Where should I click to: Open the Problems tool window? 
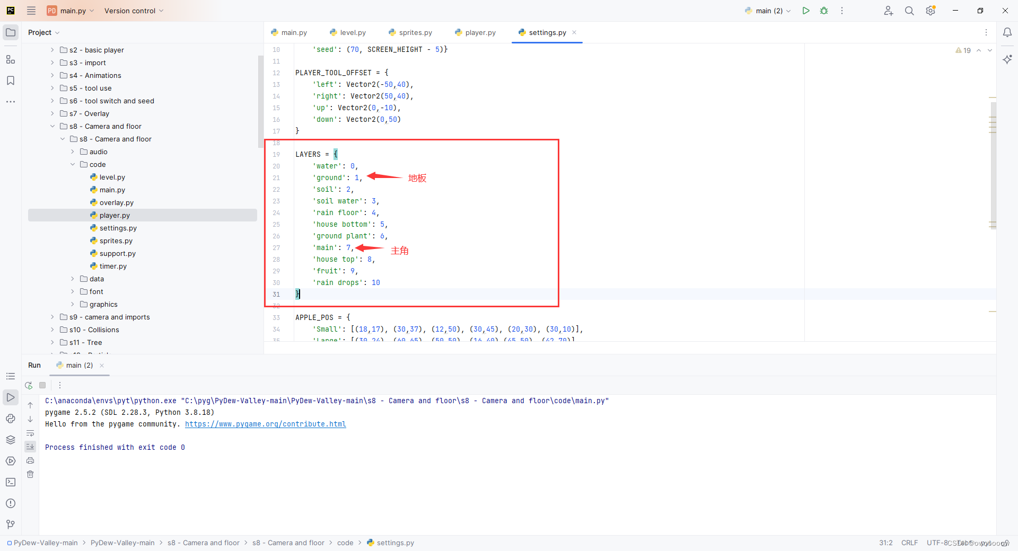coord(11,503)
